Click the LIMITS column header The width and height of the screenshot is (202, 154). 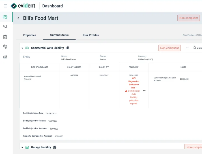(x=183, y=67)
